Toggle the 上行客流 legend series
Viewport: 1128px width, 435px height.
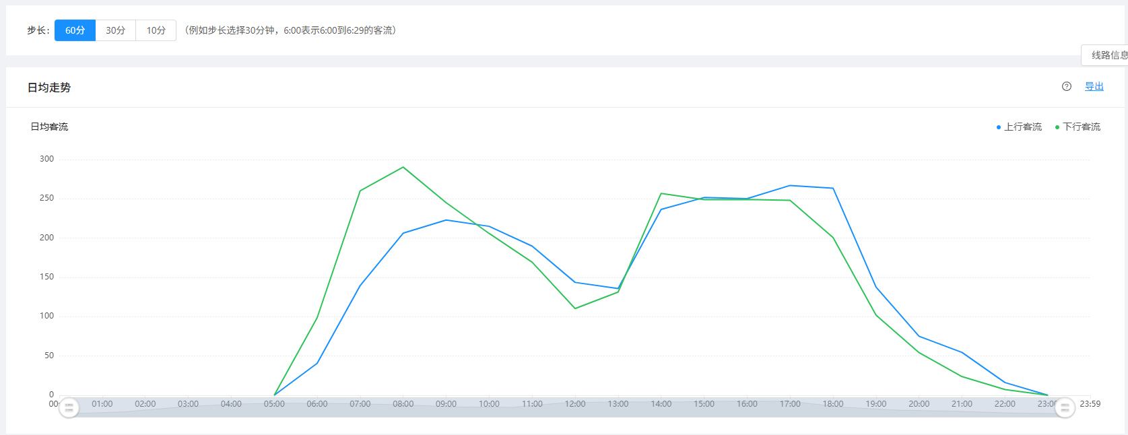point(1019,127)
